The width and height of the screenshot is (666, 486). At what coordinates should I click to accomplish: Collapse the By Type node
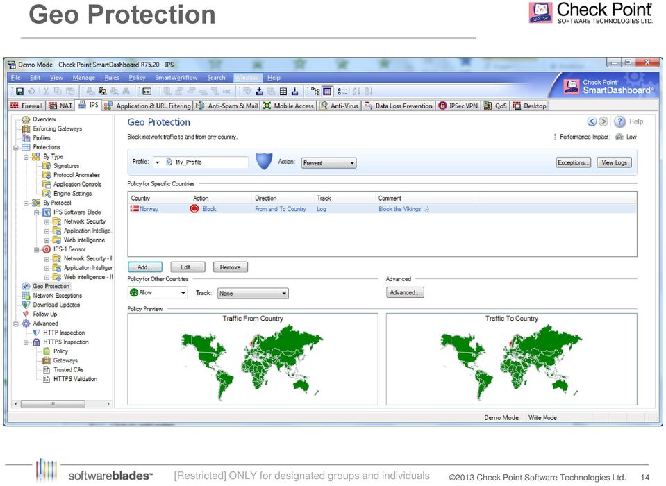click(x=26, y=157)
